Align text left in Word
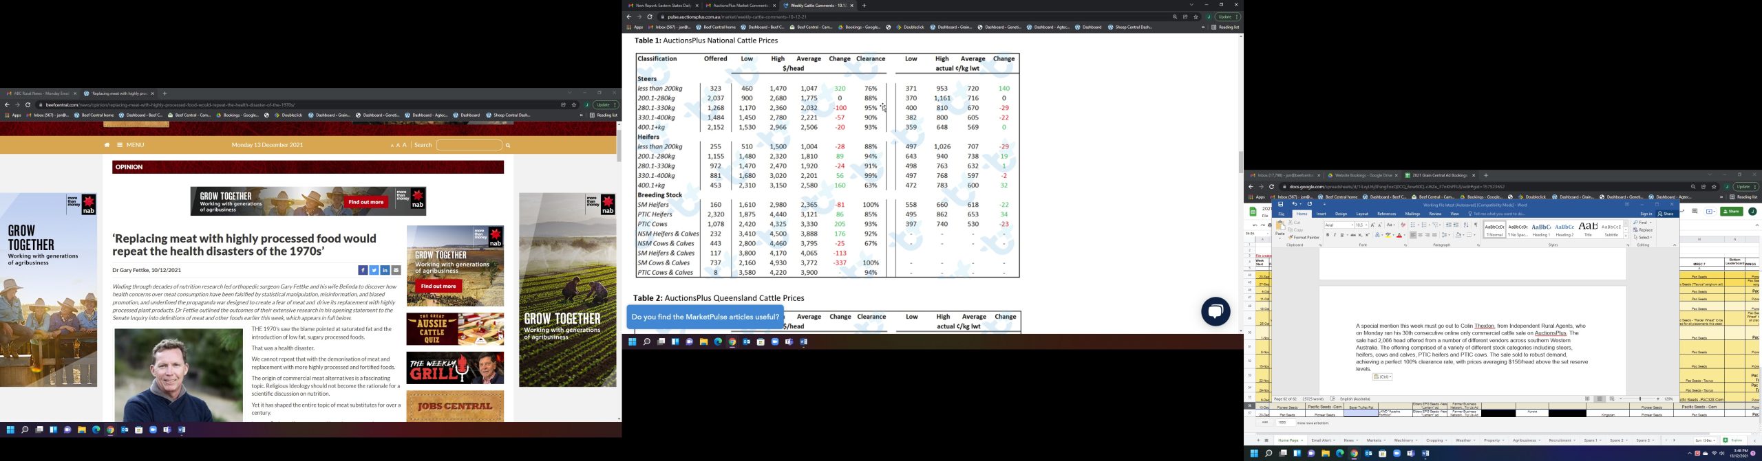This screenshot has width=1762, height=461. tap(1413, 235)
